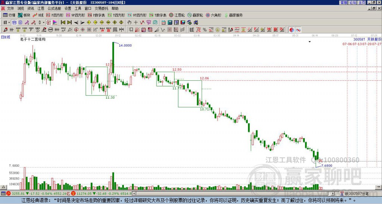Click the 3255.81 index status entry
The height and width of the screenshot is (204, 382).
click(18, 194)
